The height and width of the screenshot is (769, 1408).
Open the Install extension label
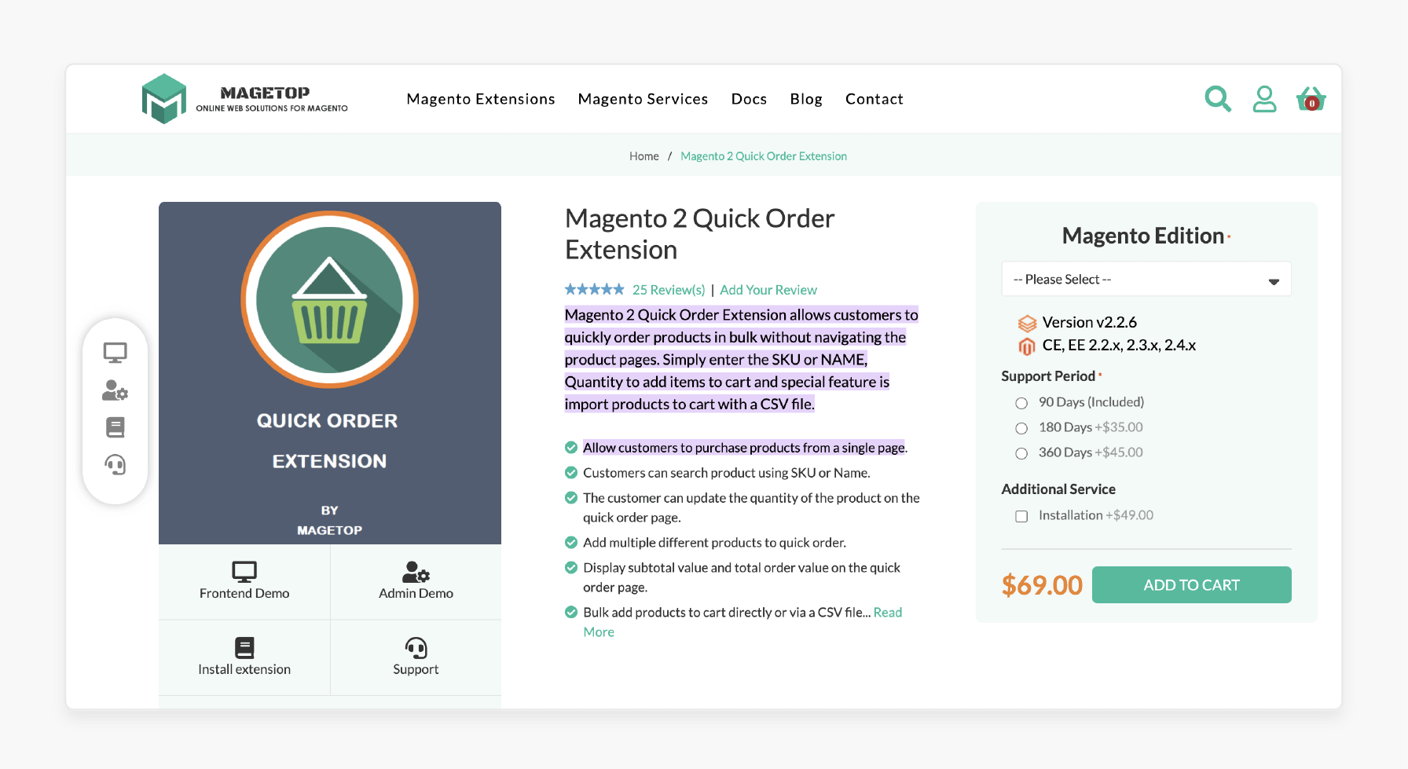[x=244, y=669]
